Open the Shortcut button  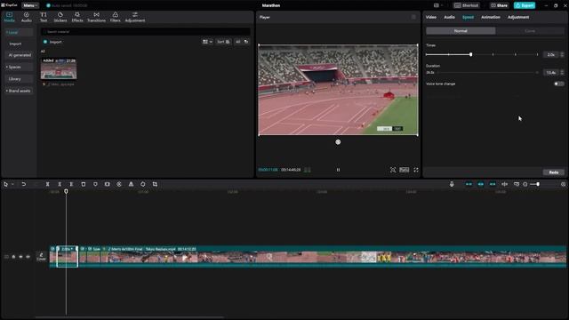(x=466, y=5)
